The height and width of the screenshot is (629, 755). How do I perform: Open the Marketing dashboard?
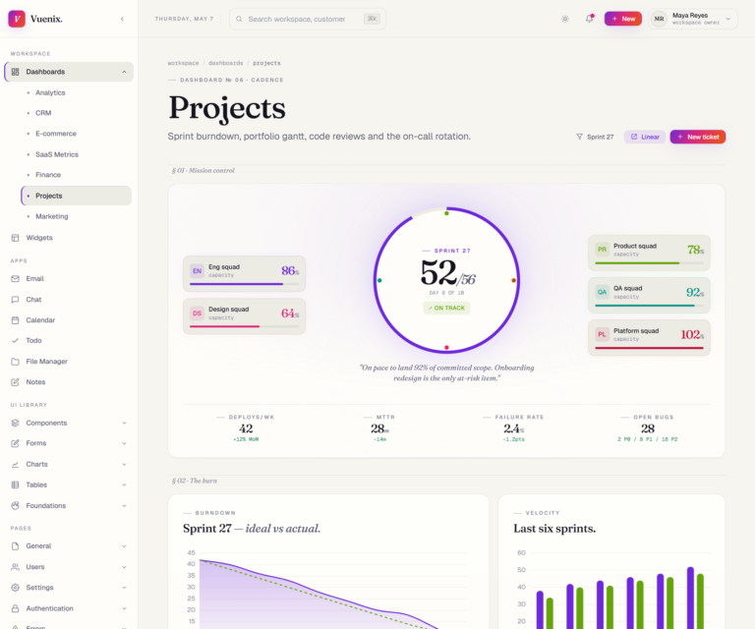point(76,216)
